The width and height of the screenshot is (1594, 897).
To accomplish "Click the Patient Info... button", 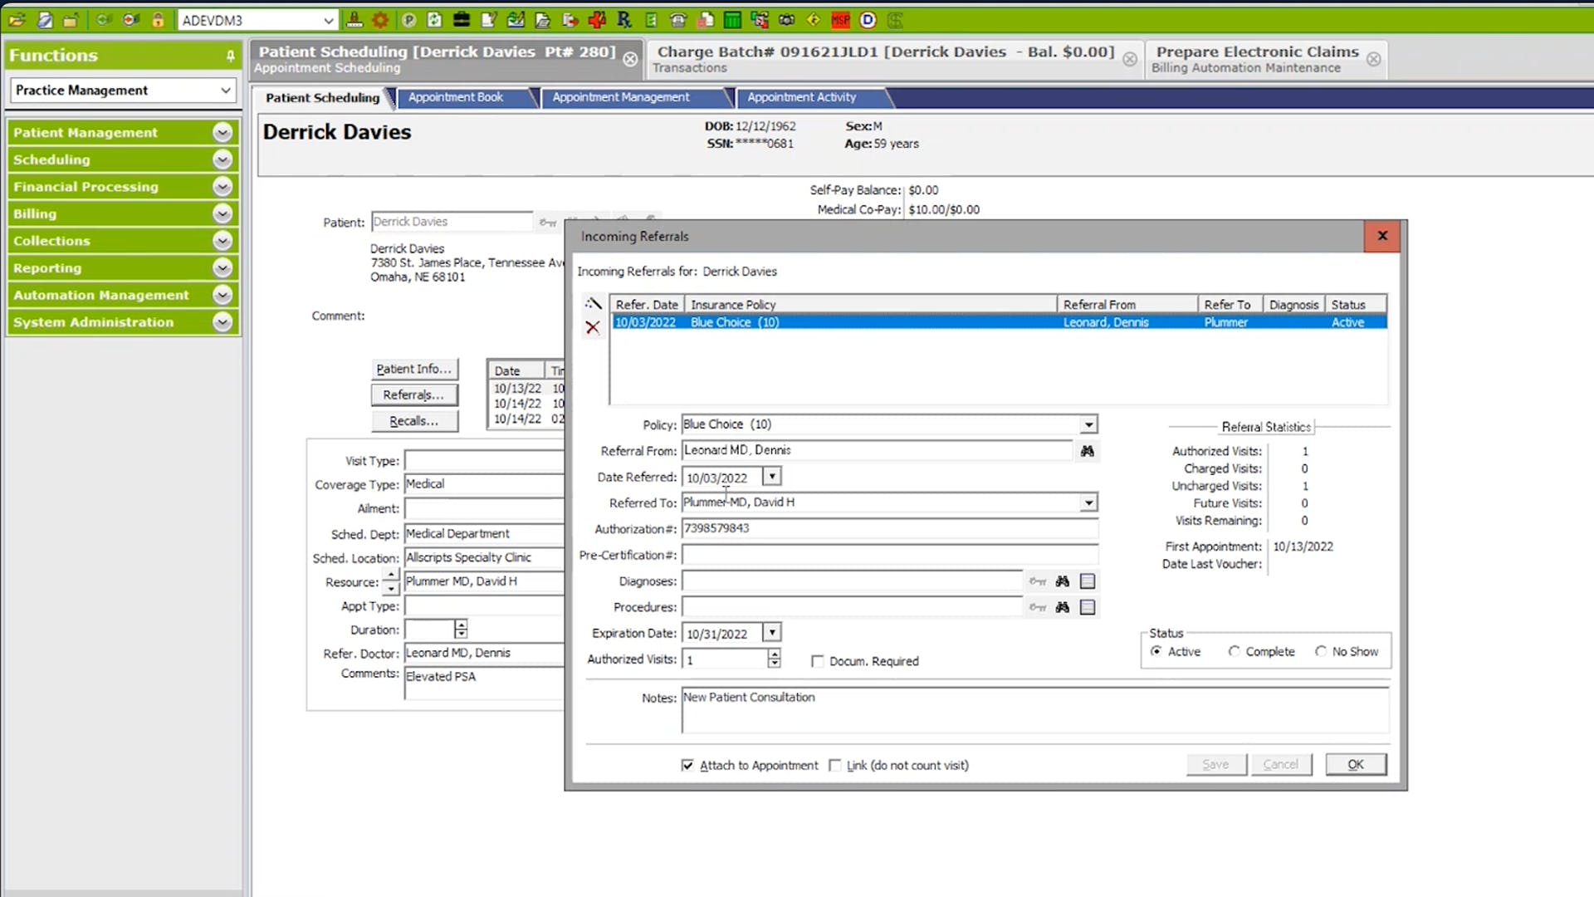I will (413, 369).
